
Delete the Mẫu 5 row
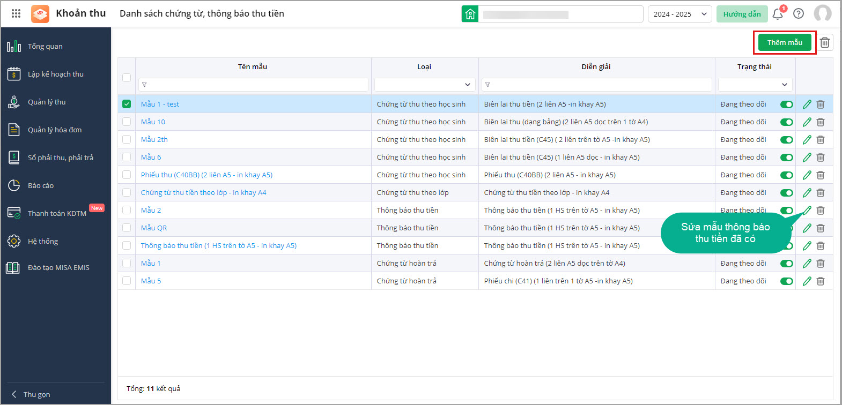tap(821, 281)
